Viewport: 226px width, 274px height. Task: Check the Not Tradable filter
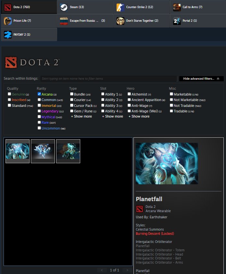point(171,105)
